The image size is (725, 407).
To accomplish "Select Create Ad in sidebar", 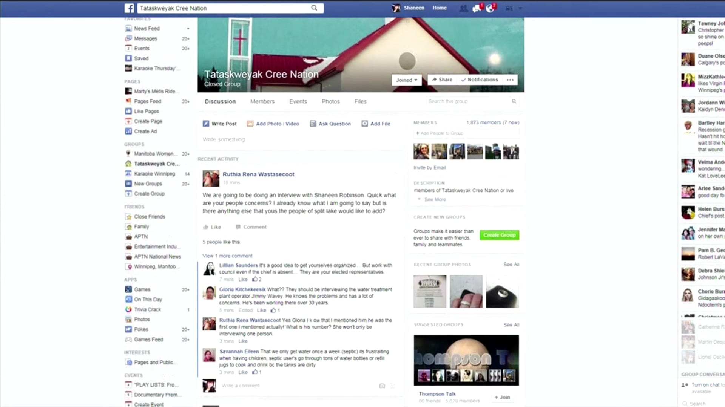I will point(145,131).
